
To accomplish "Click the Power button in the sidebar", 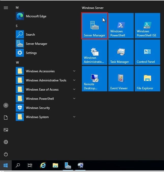I will [6, 154].
